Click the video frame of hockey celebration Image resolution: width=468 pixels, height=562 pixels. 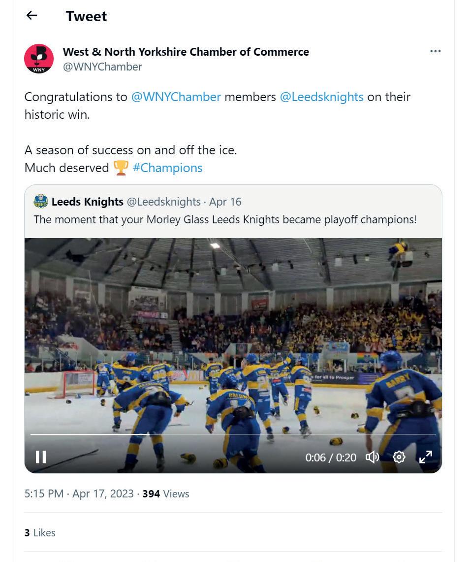tap(233, 335)
